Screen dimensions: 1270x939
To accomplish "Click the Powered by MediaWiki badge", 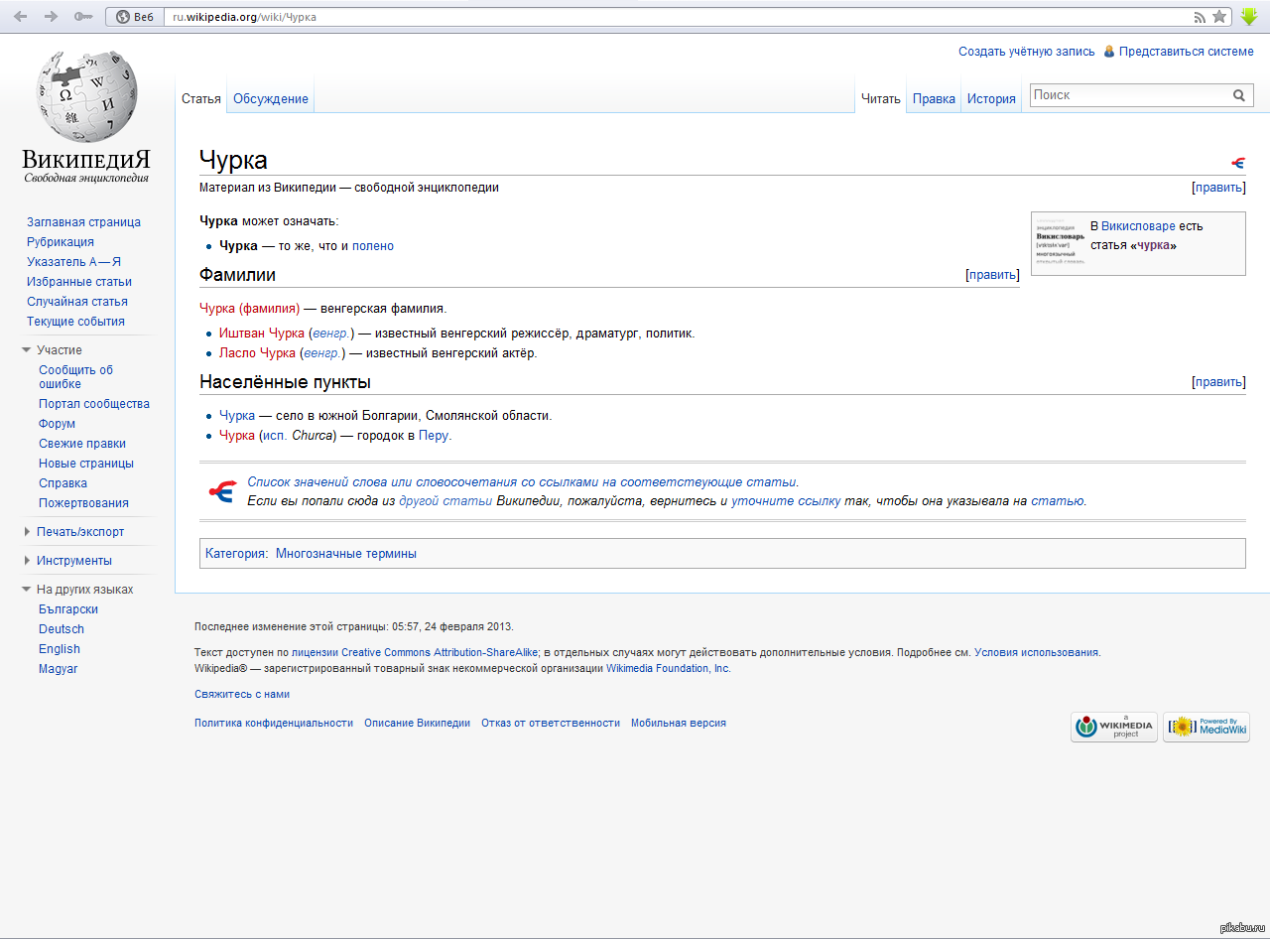I will (1206, 727).
